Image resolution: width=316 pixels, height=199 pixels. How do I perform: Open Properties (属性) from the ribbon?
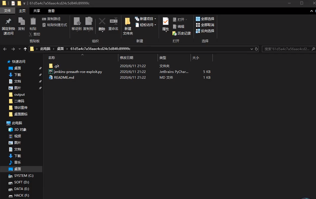[x=165, y=24]
